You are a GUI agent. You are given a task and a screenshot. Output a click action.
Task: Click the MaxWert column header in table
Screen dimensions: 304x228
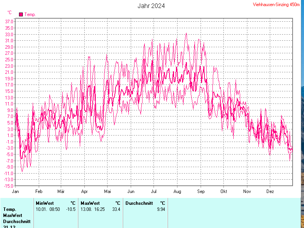[90, 203]
